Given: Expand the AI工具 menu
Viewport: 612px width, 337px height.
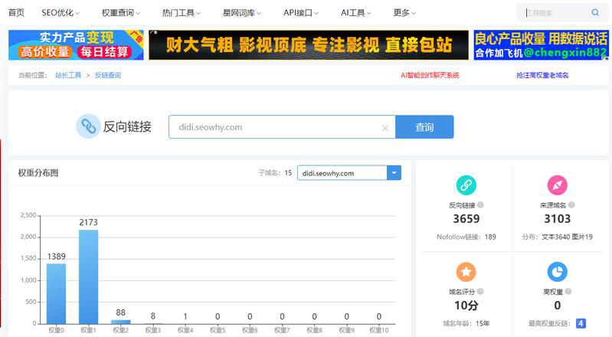Looking at the screenshot, I should [355, 13].
